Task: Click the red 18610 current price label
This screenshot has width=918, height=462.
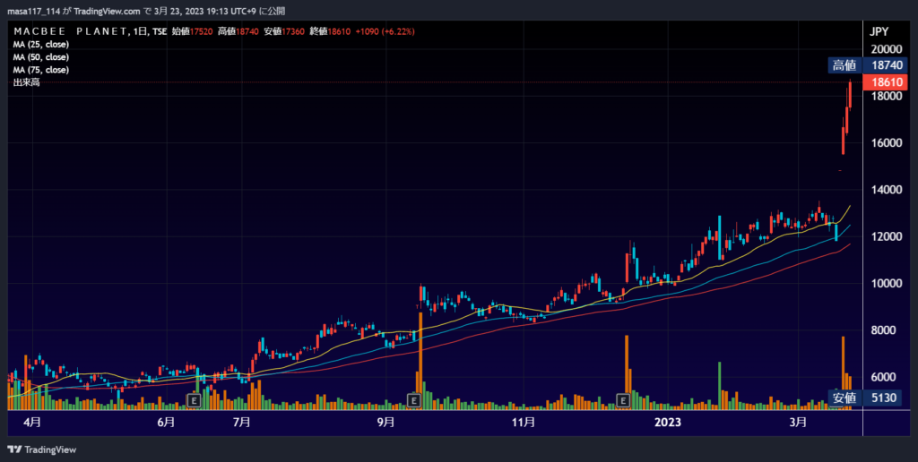Action: pos(887,81)
